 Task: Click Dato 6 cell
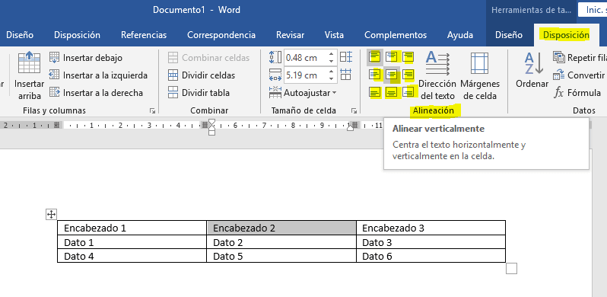coord(431,256)
